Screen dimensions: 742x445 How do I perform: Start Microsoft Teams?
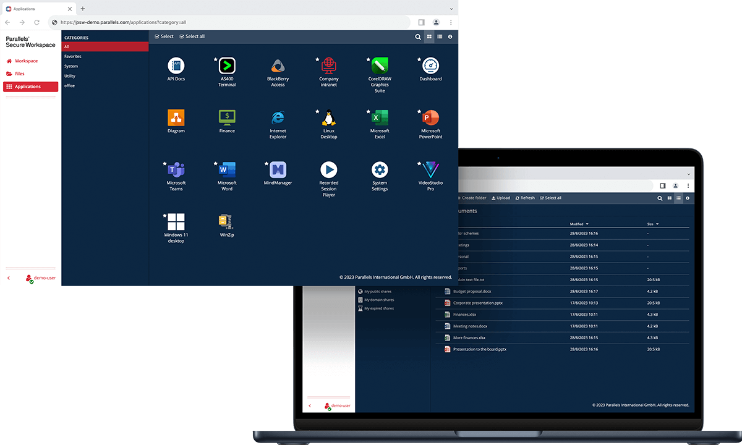point(176,170)
